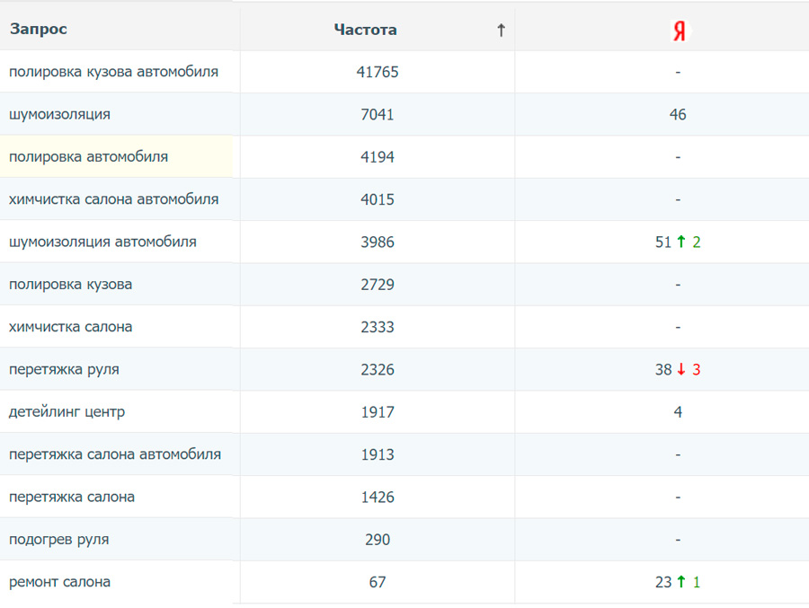Select query подогрев руля

tap(58, 540)
